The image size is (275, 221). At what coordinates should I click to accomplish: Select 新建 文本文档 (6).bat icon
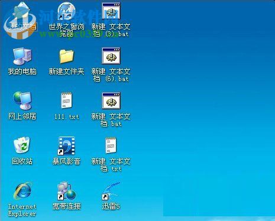click(x=111, y=56)
